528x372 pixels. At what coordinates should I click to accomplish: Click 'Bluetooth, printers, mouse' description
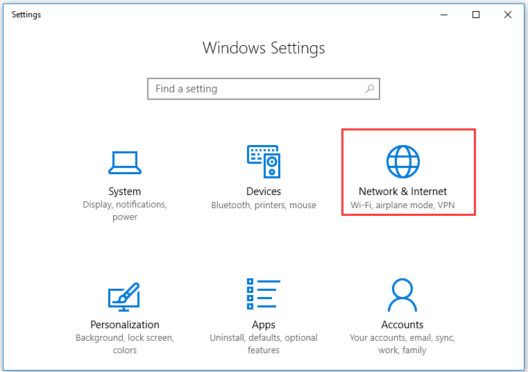264,205
